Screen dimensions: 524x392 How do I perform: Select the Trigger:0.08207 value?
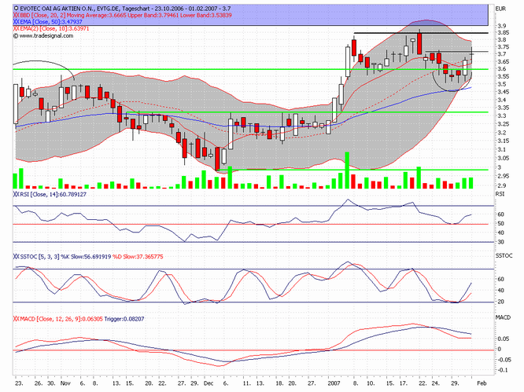pos(124,319)
